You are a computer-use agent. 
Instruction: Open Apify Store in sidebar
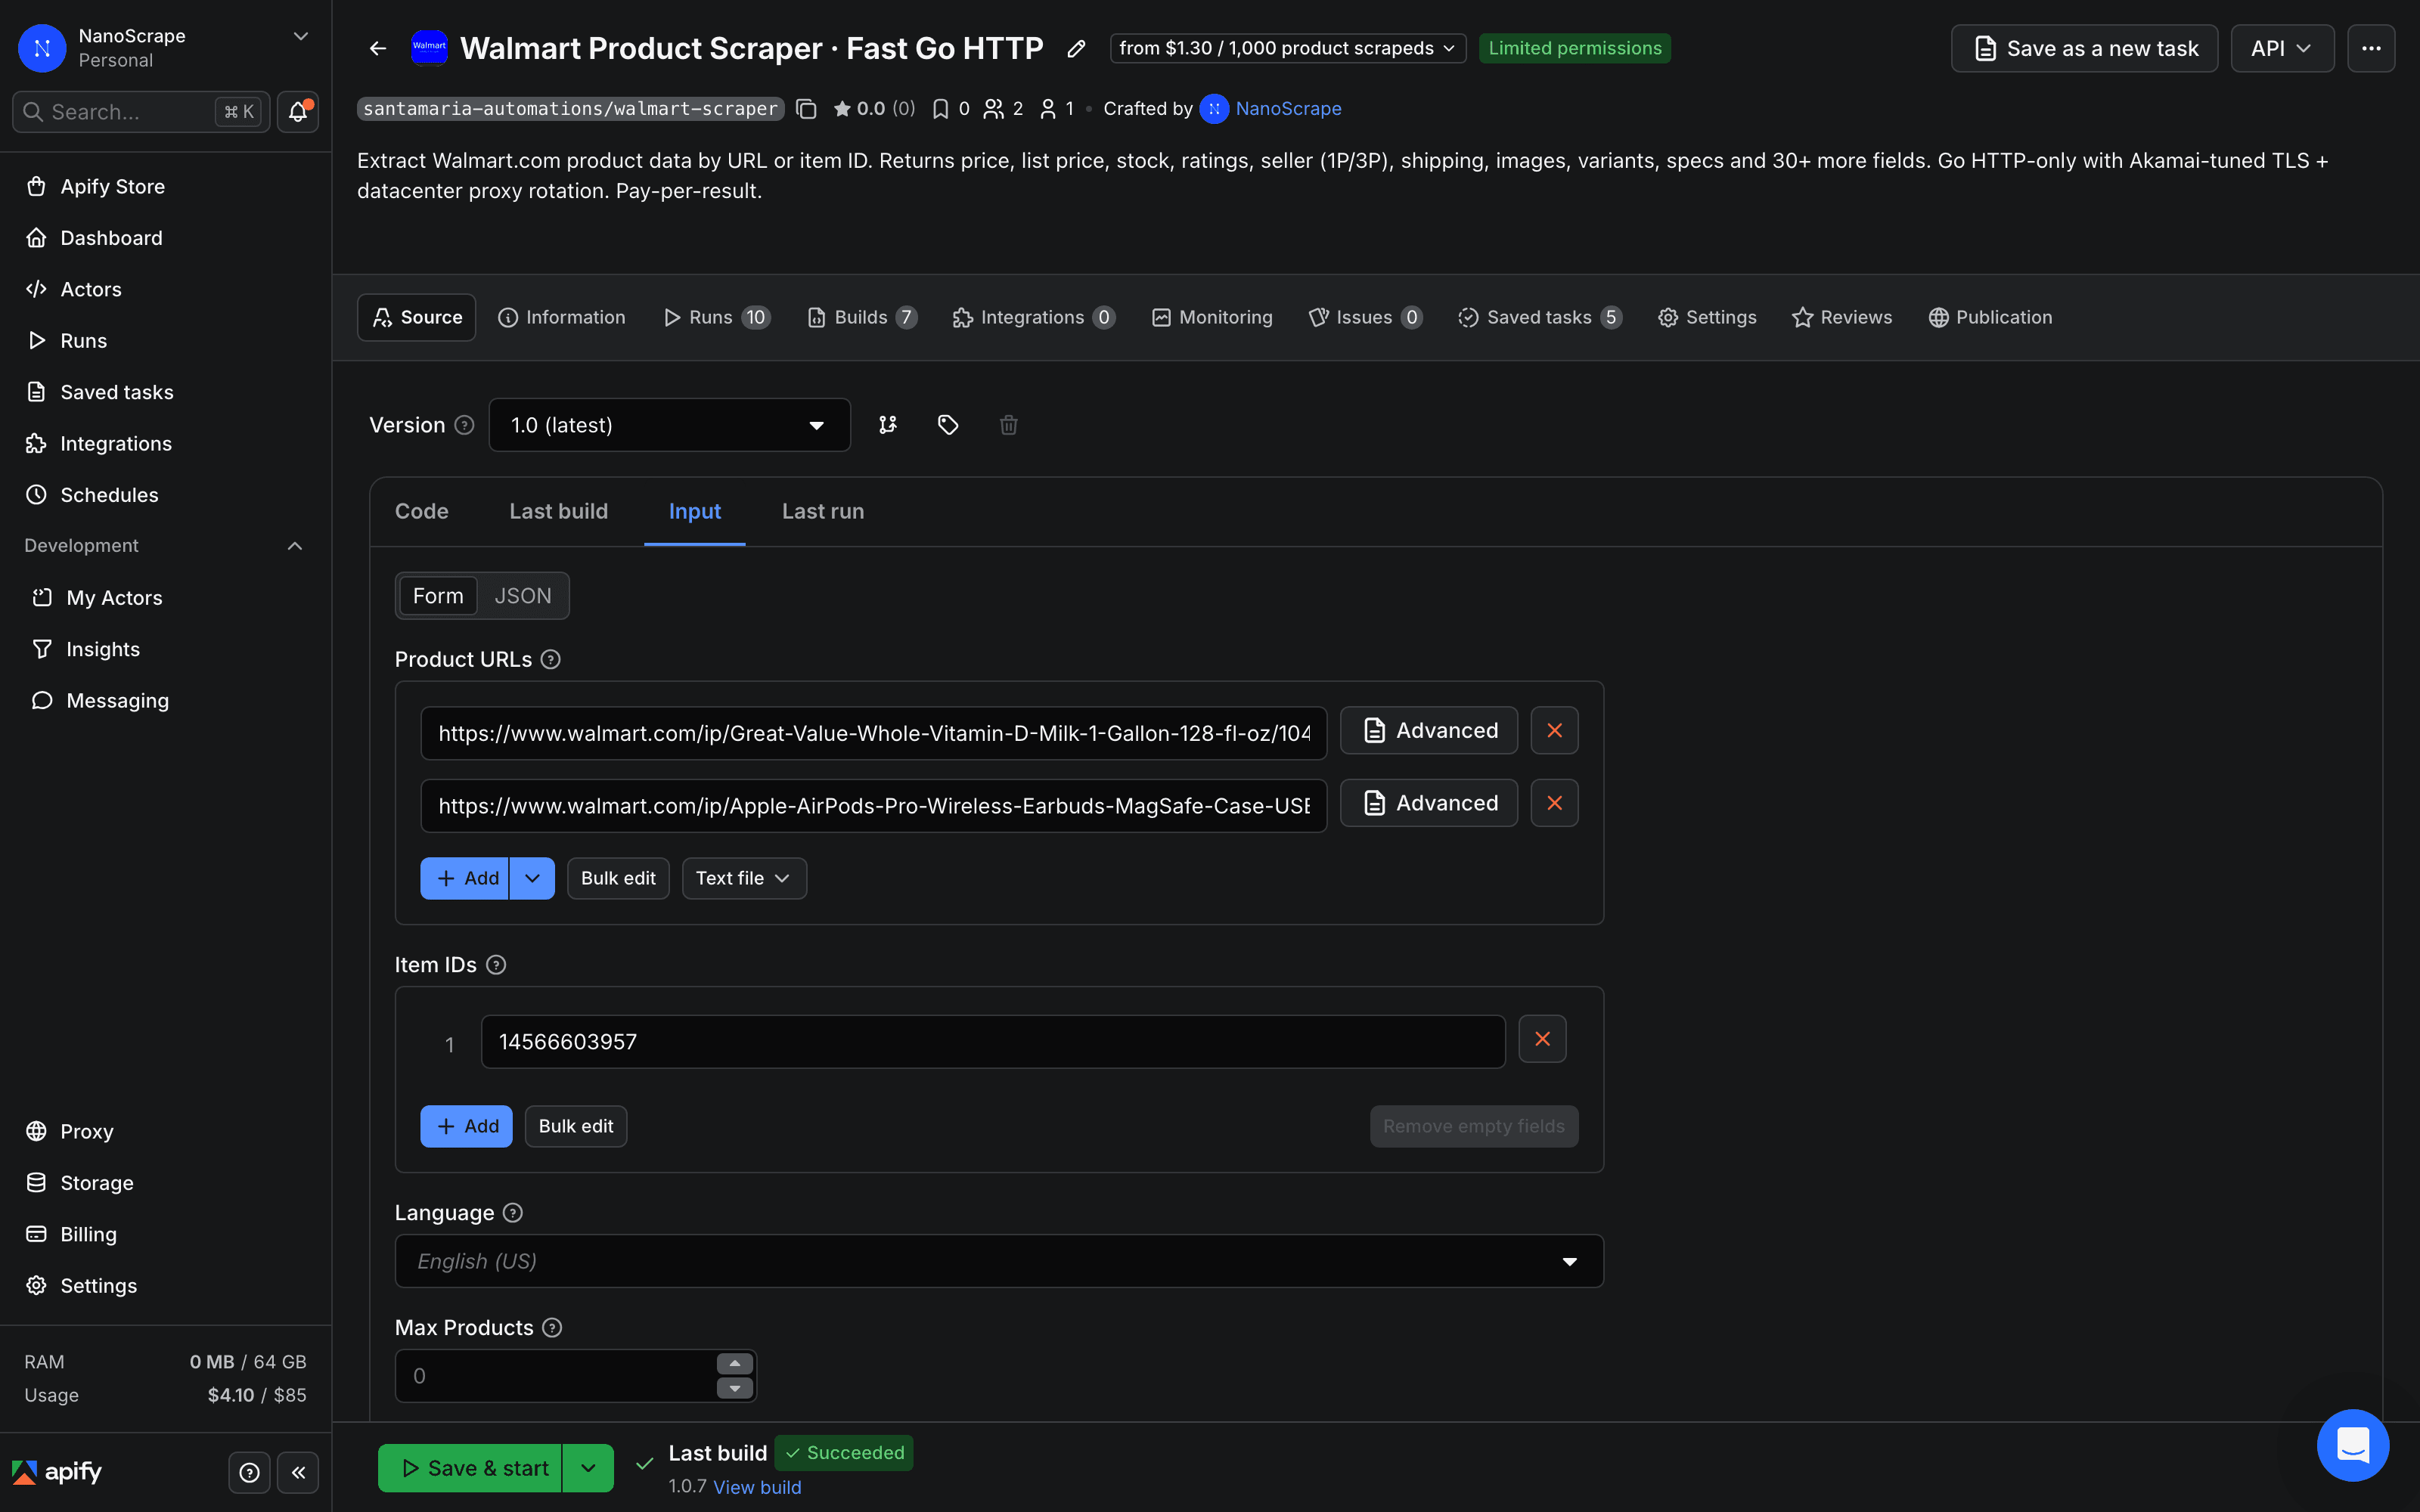tap(165, 186)
